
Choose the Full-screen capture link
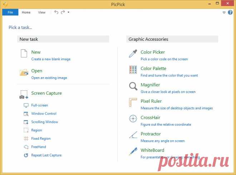point(40,105)
